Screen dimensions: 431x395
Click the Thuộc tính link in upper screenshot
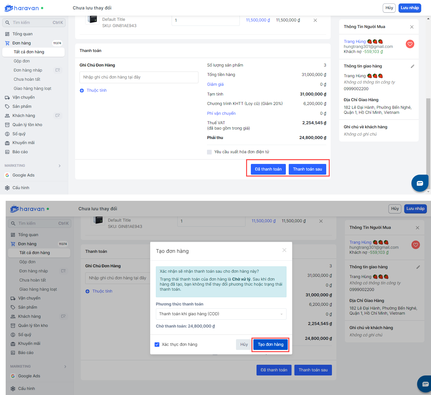coord(97,90)
